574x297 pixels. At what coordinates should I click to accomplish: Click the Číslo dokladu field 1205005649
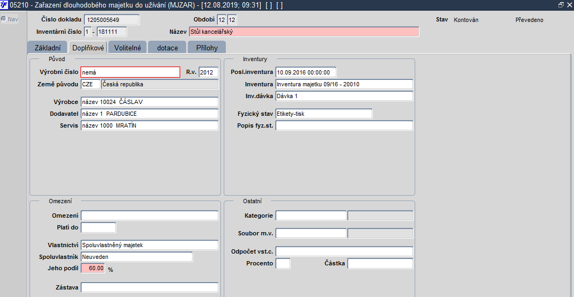(112, 20)
